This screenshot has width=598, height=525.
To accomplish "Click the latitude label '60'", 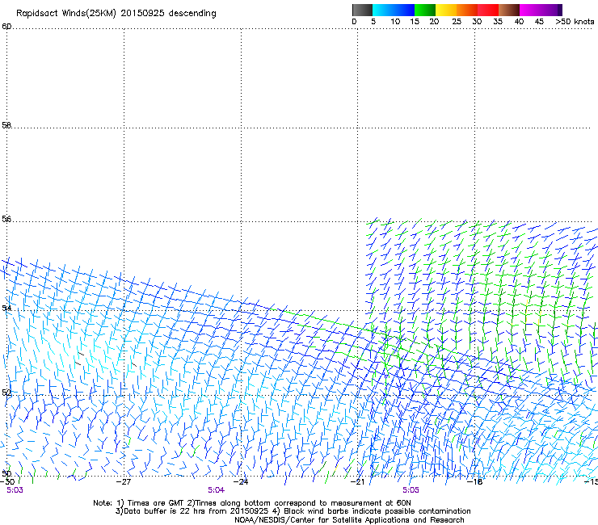I will click(x=6, y=27).
